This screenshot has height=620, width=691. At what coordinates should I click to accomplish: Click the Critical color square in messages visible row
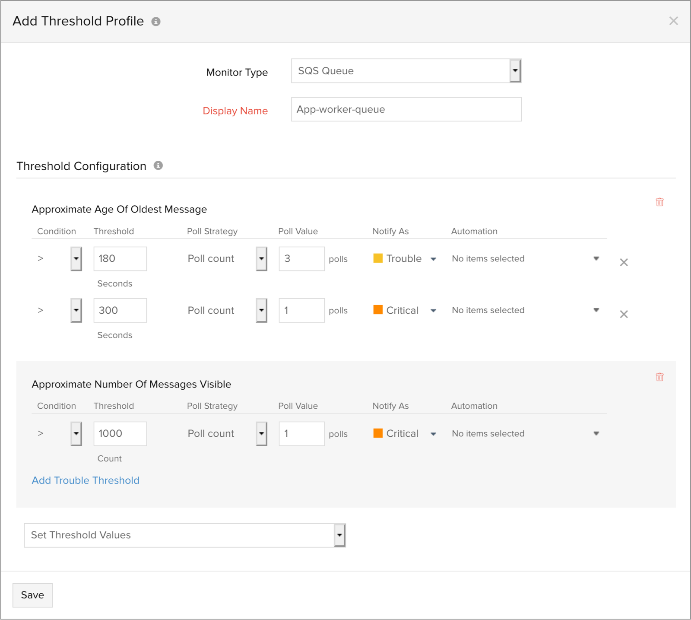click(x=378, y=433)
